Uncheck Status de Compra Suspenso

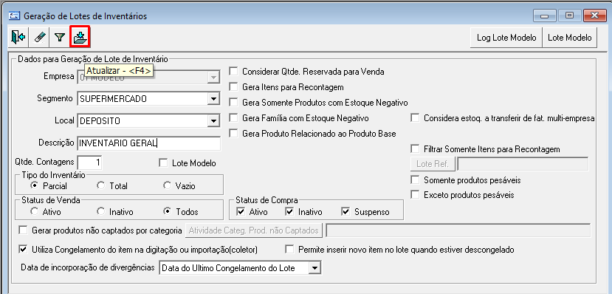(345, 212)
